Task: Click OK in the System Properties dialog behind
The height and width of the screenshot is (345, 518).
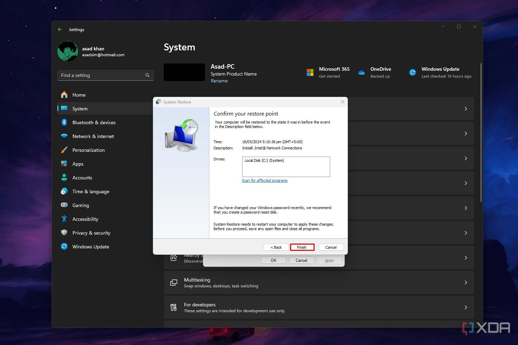Action: coord(274,260)
